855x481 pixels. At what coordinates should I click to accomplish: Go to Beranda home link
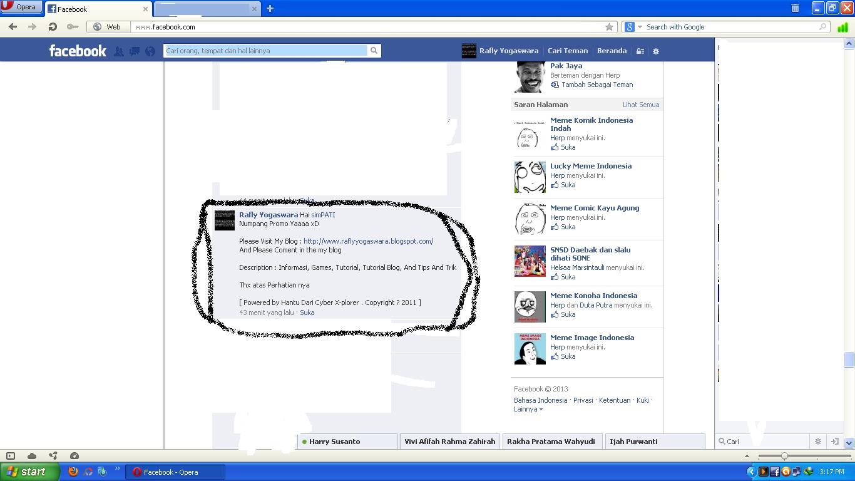point(612,51)
